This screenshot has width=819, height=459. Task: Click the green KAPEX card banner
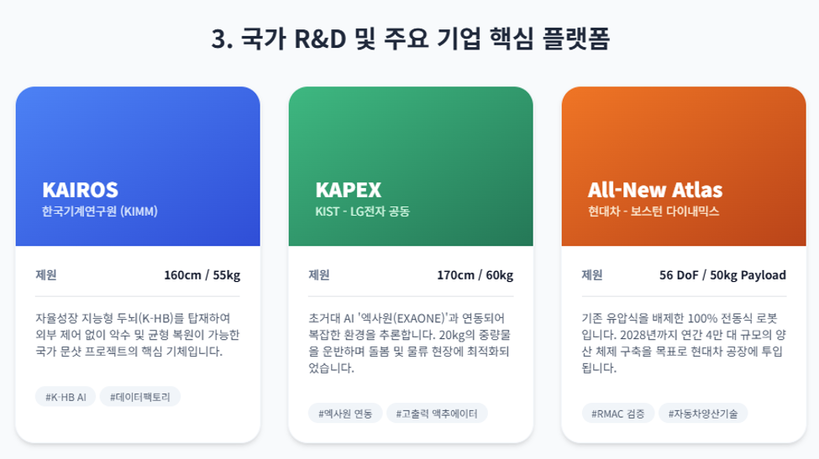coord(411,166)
